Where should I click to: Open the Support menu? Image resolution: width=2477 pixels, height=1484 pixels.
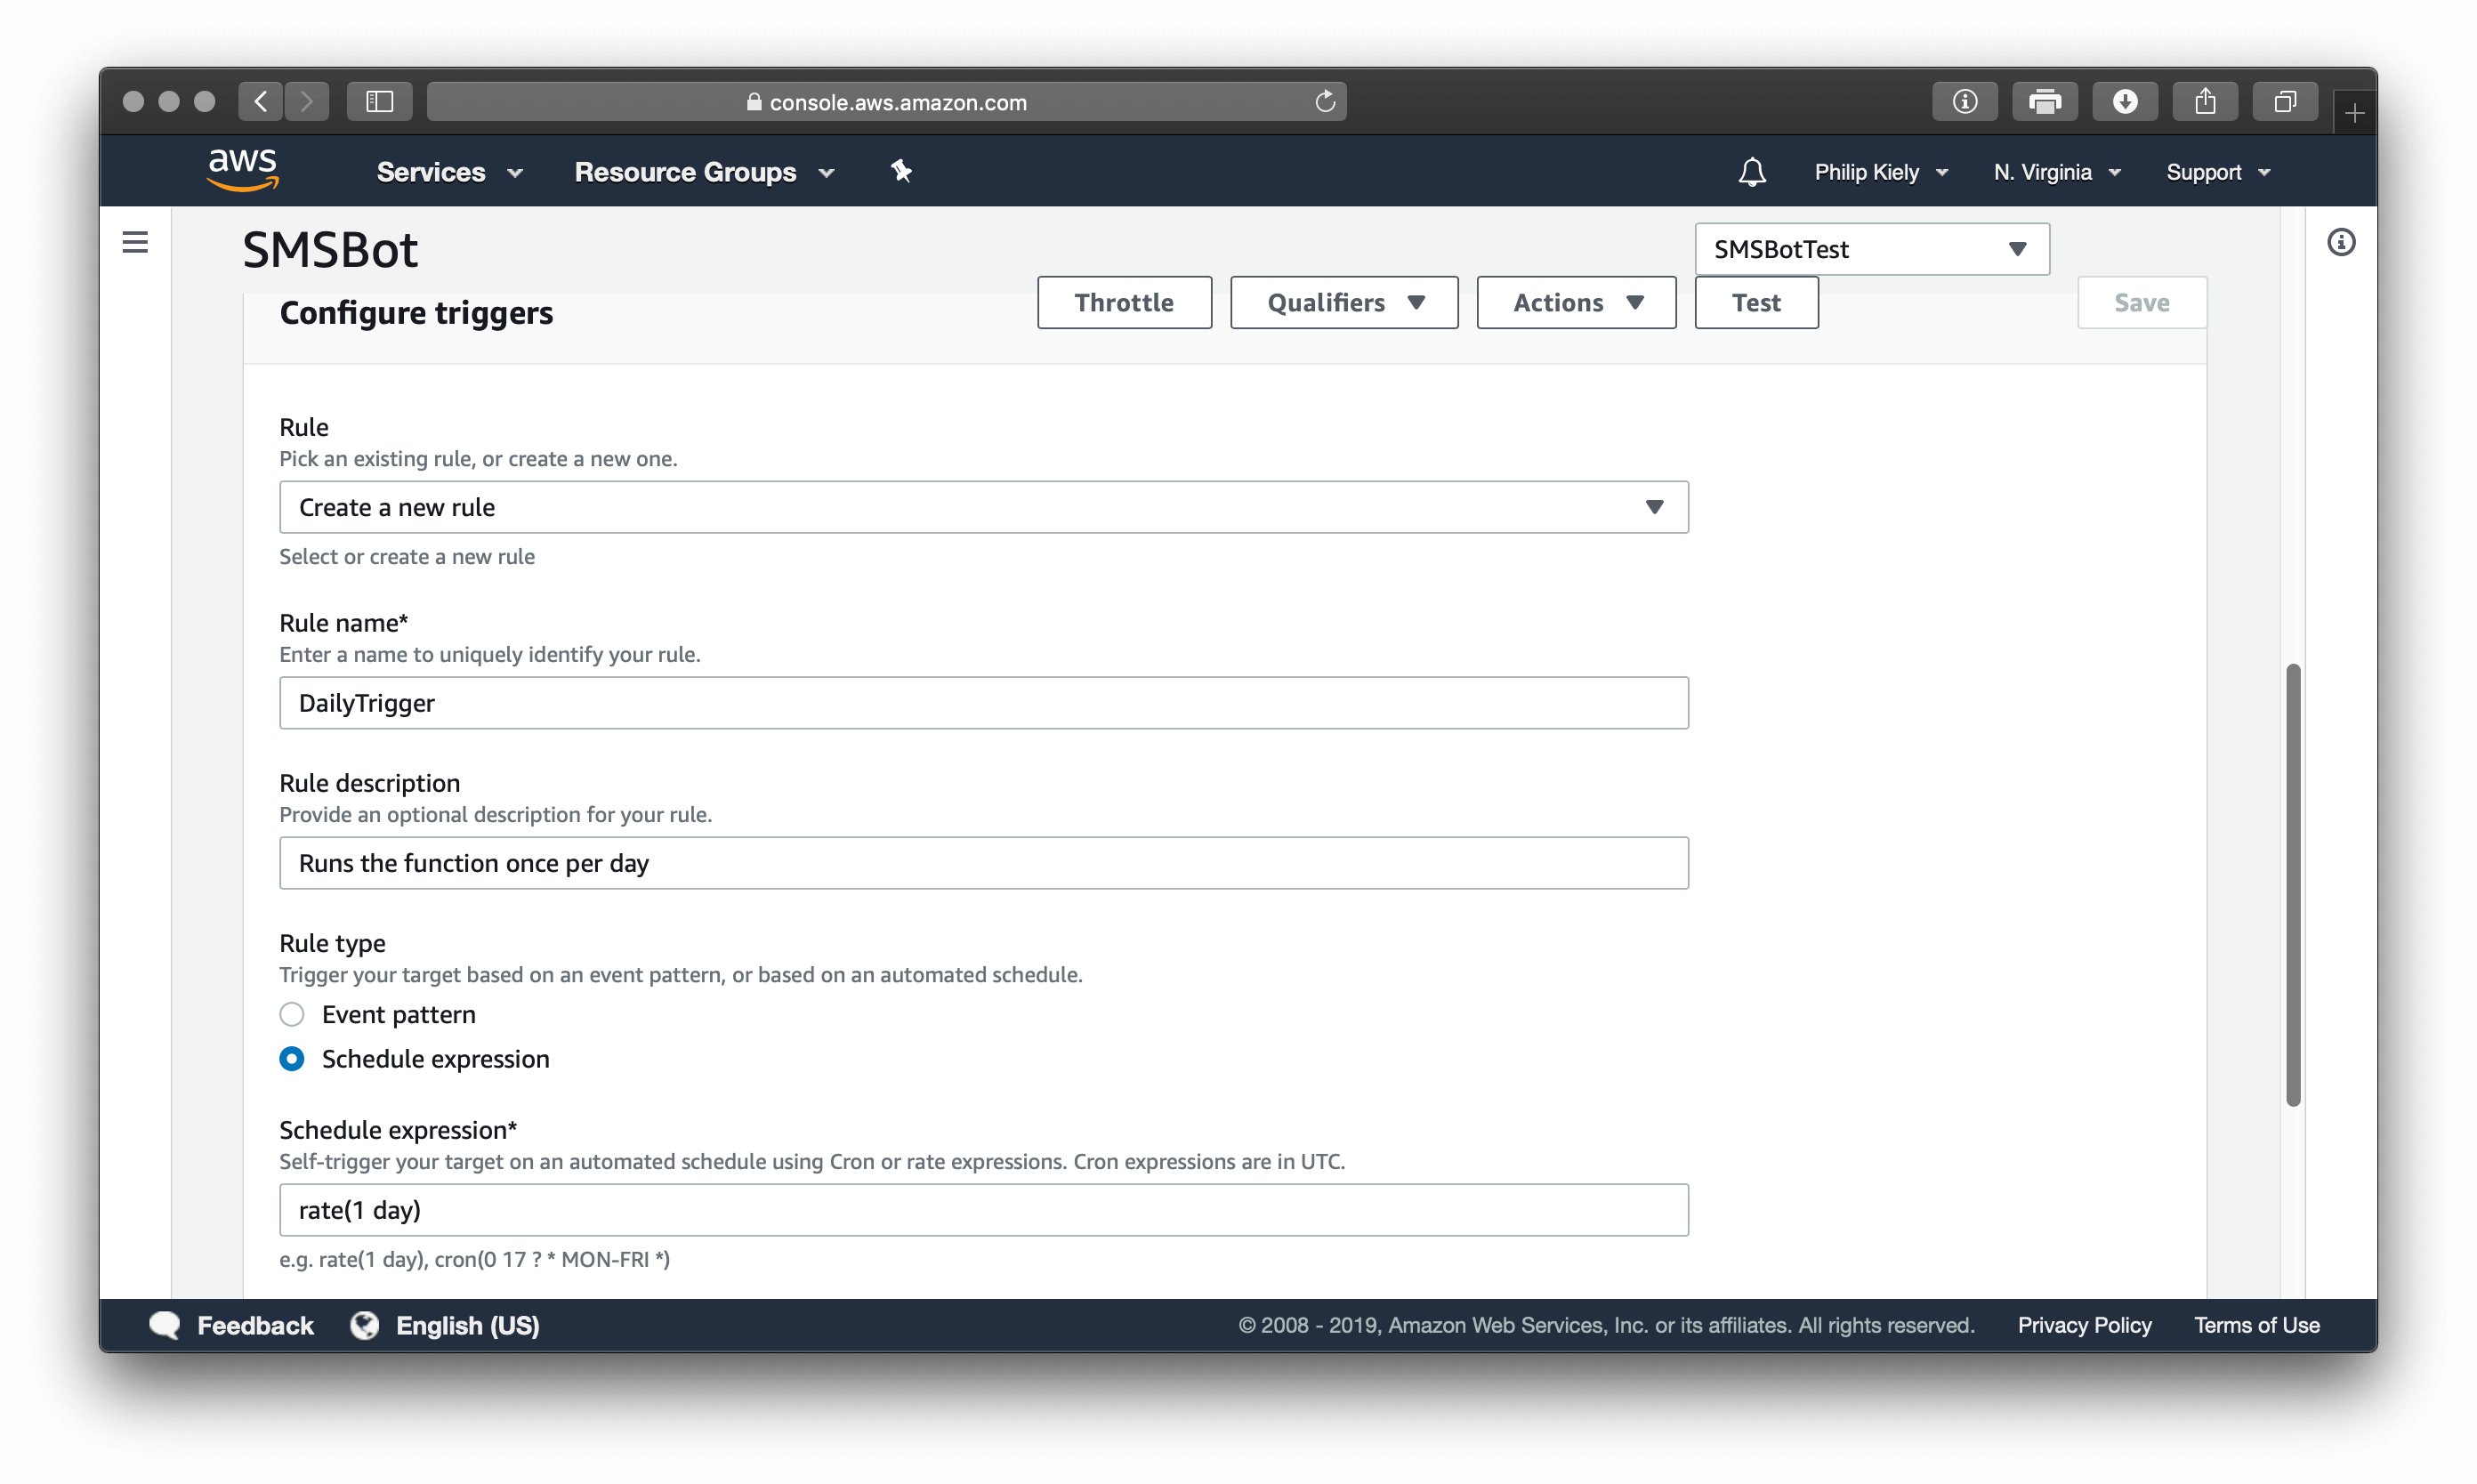2218,172
